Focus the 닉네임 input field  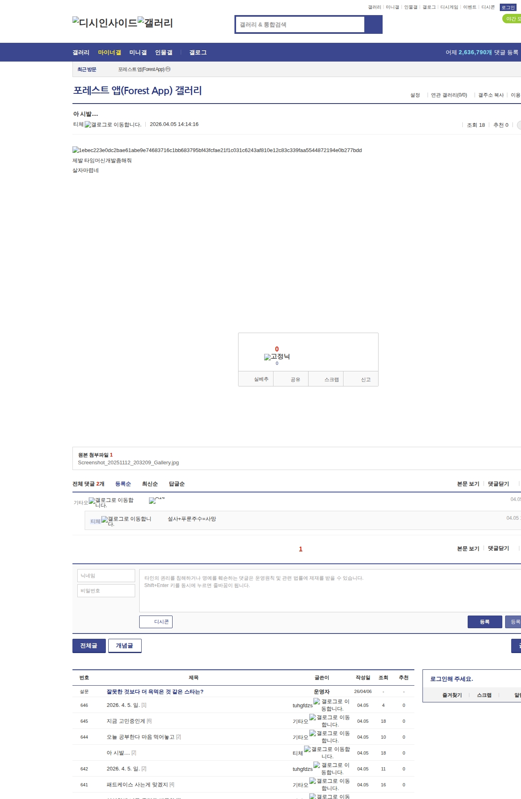[106, 576]
